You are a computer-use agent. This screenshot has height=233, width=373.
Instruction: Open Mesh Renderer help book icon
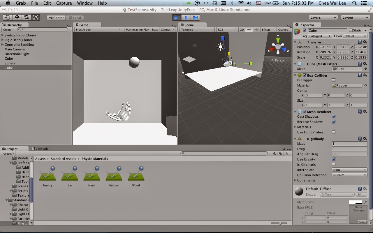point(360,112)
